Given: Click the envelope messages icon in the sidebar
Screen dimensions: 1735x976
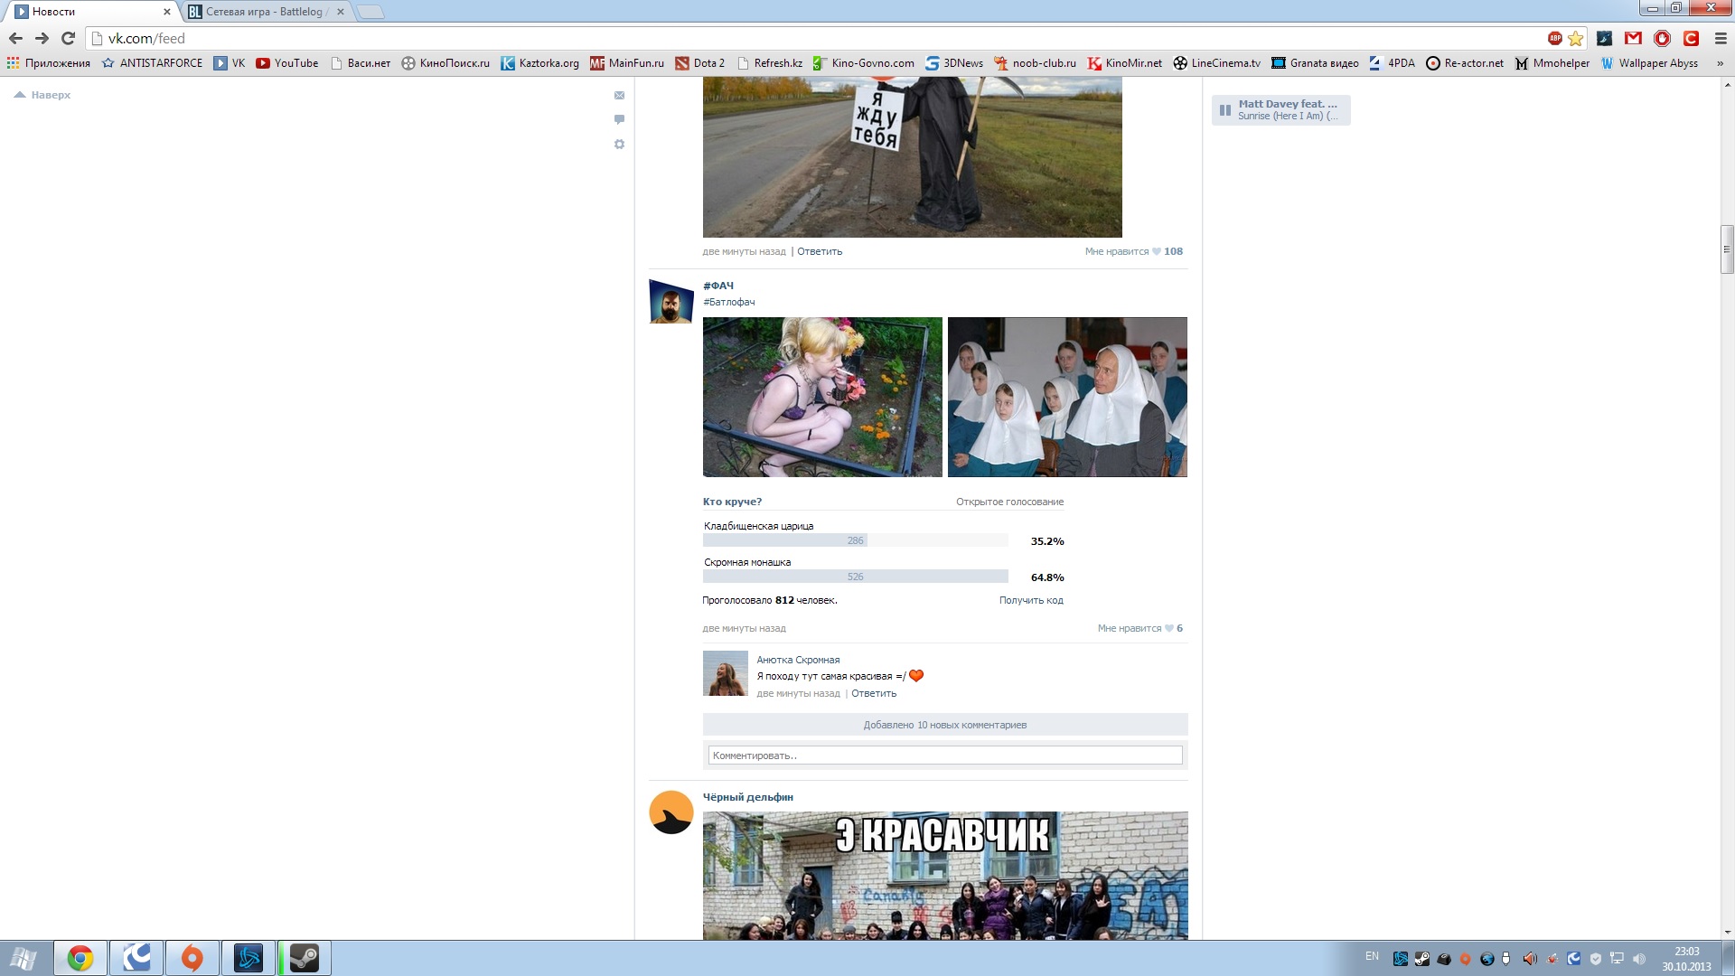Looking at the screenshot, I should [619, 95].
